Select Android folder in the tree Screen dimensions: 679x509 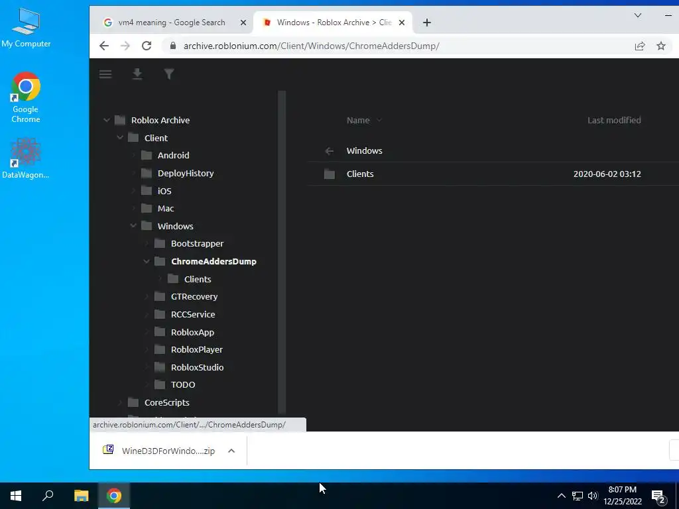[173, 155]
